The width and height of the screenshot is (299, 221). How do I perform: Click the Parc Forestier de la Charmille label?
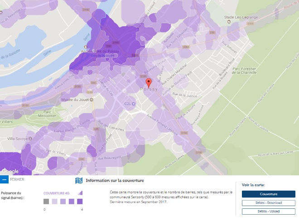(245, 70)
